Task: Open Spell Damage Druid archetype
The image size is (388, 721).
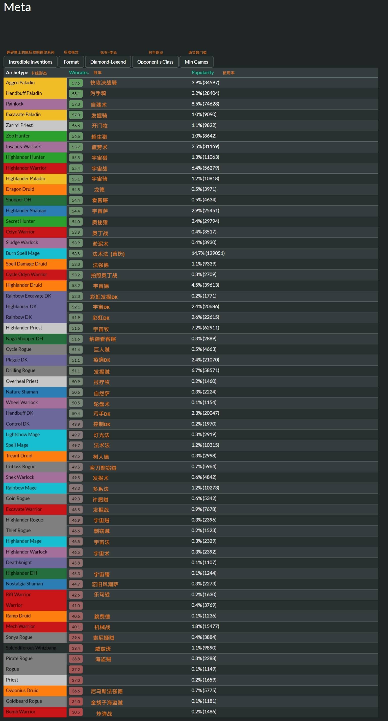Action: coord(35,264)
